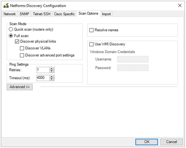Image resolution: width=186 pixels, height=148 pixels.
Task: Switch to the Network tab
Action: (10, 14)
